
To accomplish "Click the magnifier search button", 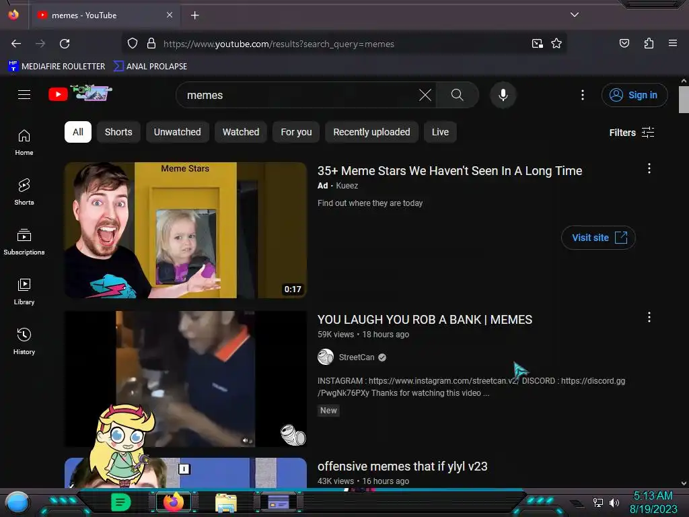I will point(457,95).
